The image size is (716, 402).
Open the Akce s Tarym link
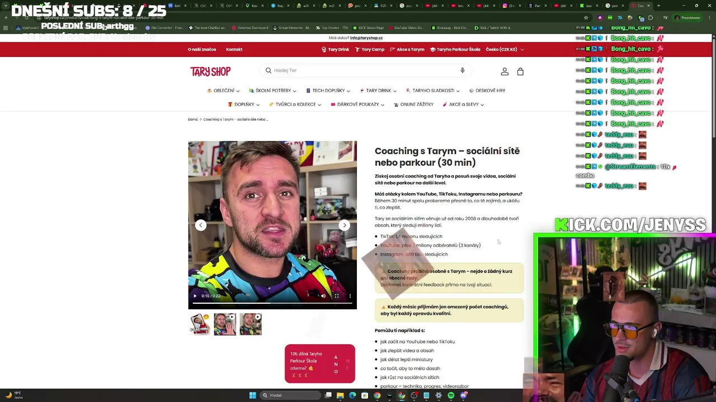407,49
